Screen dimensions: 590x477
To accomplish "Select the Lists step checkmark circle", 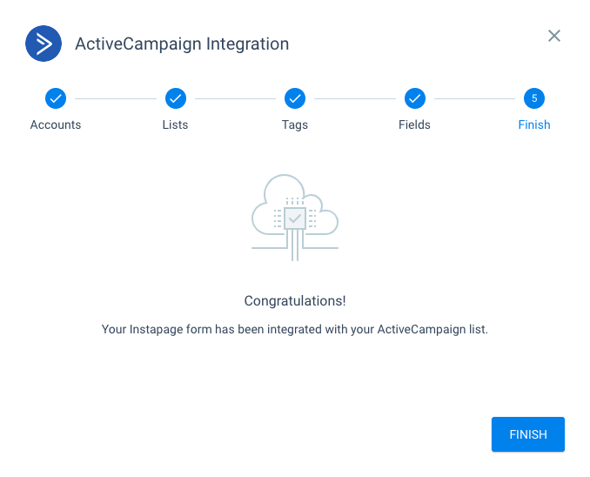I will point(176,98).
